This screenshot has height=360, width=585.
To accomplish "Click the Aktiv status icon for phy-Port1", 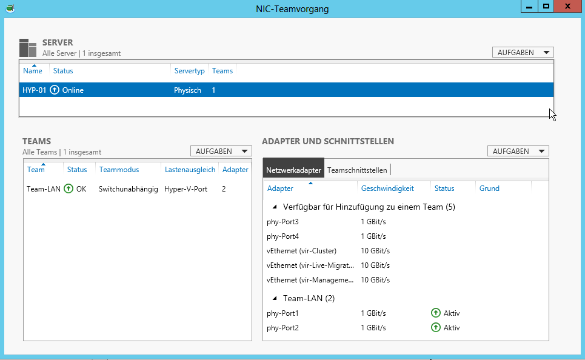I will tap(436, 313).
